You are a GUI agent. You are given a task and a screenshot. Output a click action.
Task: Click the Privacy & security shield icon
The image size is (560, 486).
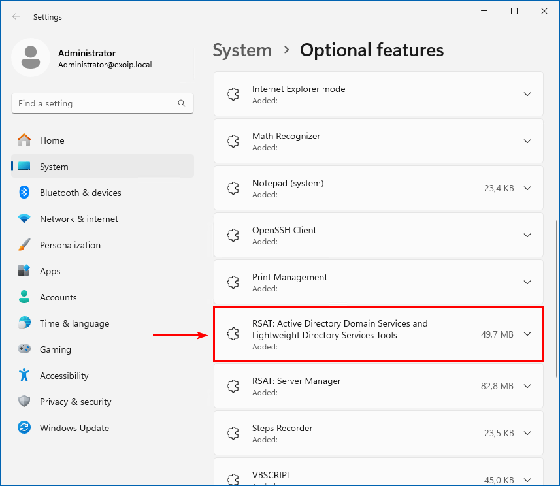point(24,402)
